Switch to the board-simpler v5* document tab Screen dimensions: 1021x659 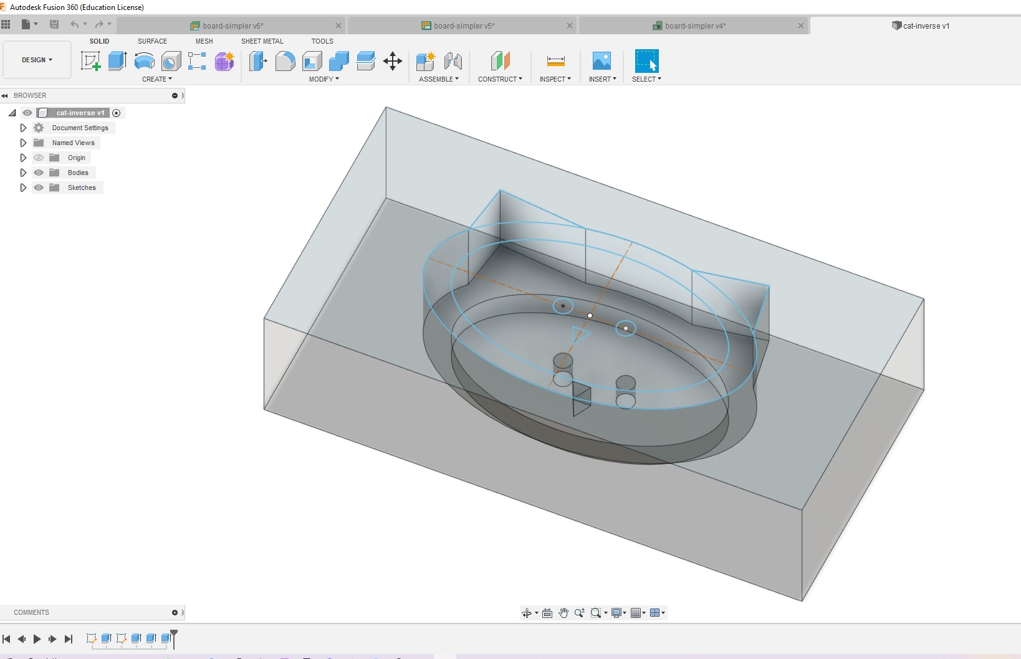tap(461, 26)
